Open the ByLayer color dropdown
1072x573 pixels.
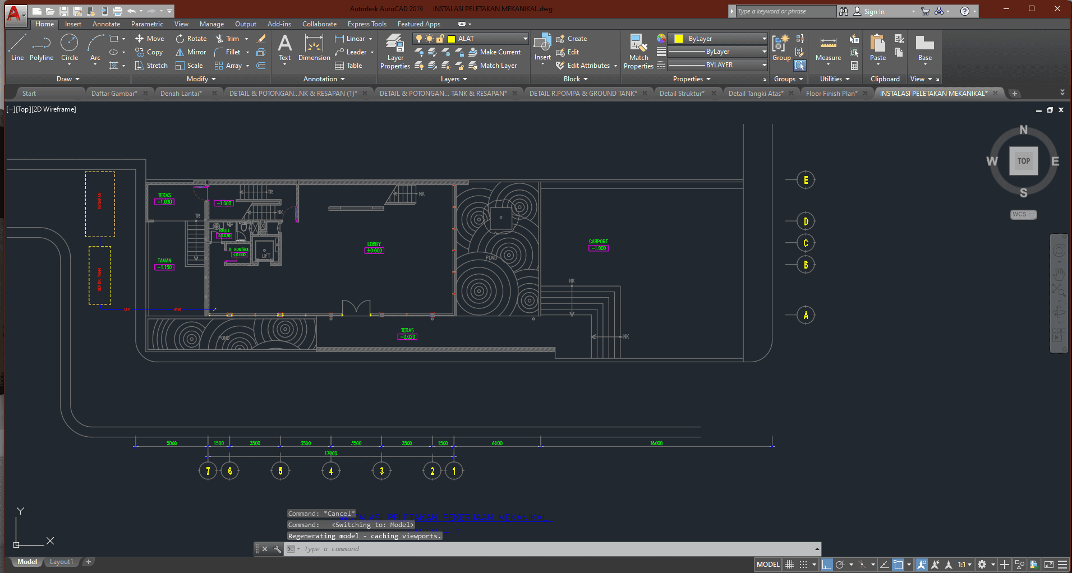pos(764,39)
